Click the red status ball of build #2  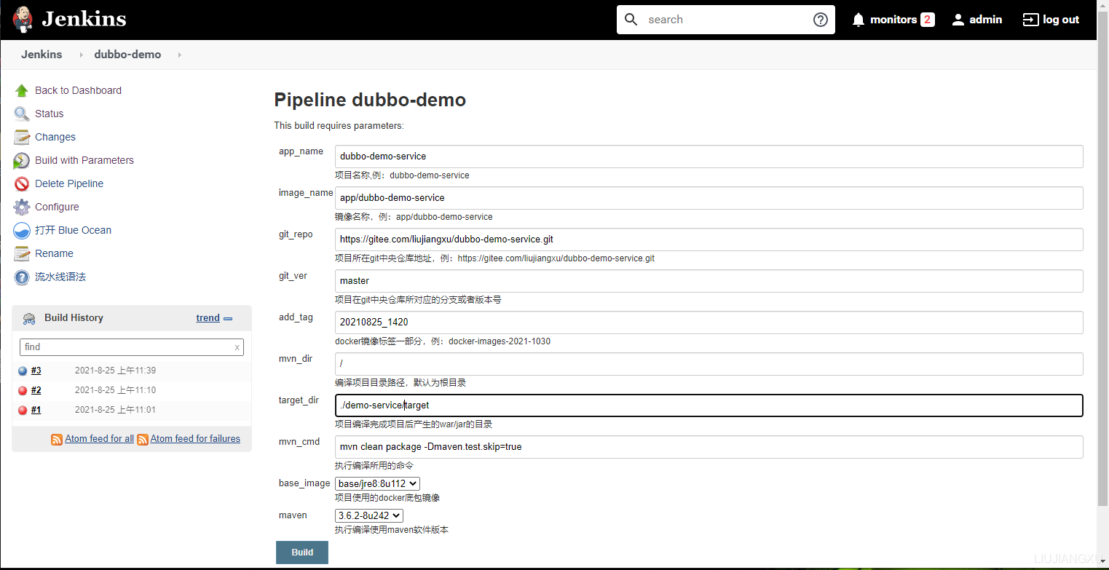pos(23,390)
